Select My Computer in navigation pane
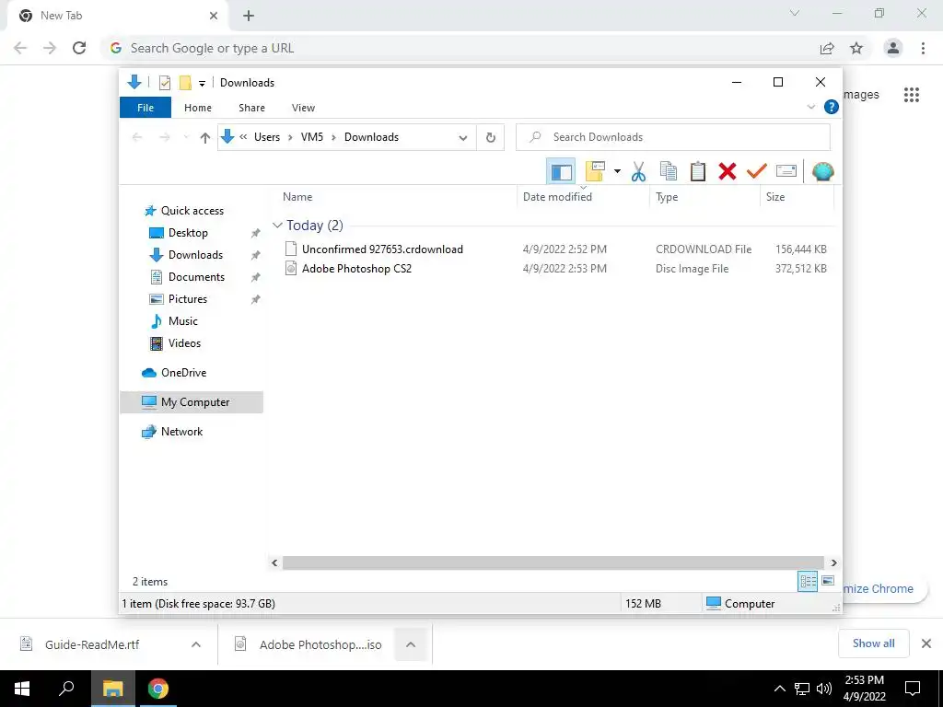 tap(192, 402)
